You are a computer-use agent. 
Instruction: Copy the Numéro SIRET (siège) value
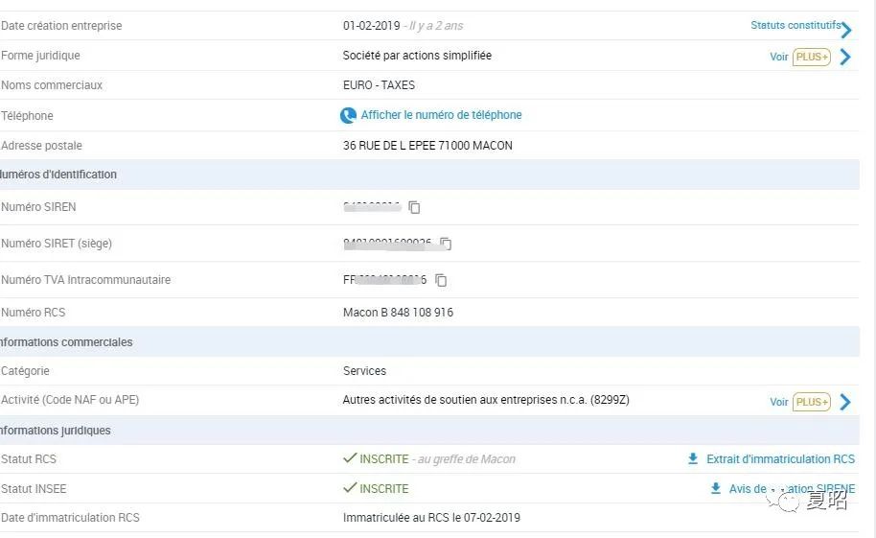(446, 244)
